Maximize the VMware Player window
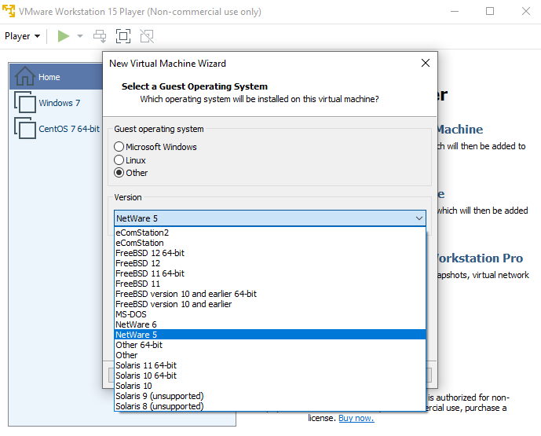 coord(490,12)
